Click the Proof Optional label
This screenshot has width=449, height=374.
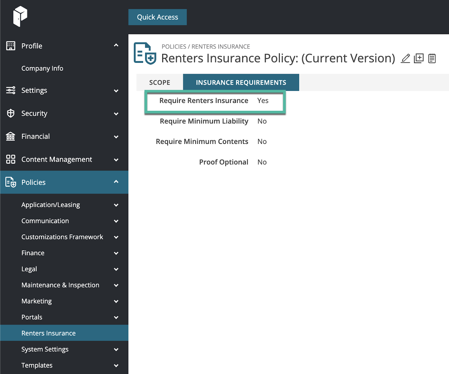click(x=224, y=162)
